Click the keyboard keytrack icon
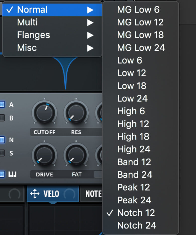 (12, 174)
